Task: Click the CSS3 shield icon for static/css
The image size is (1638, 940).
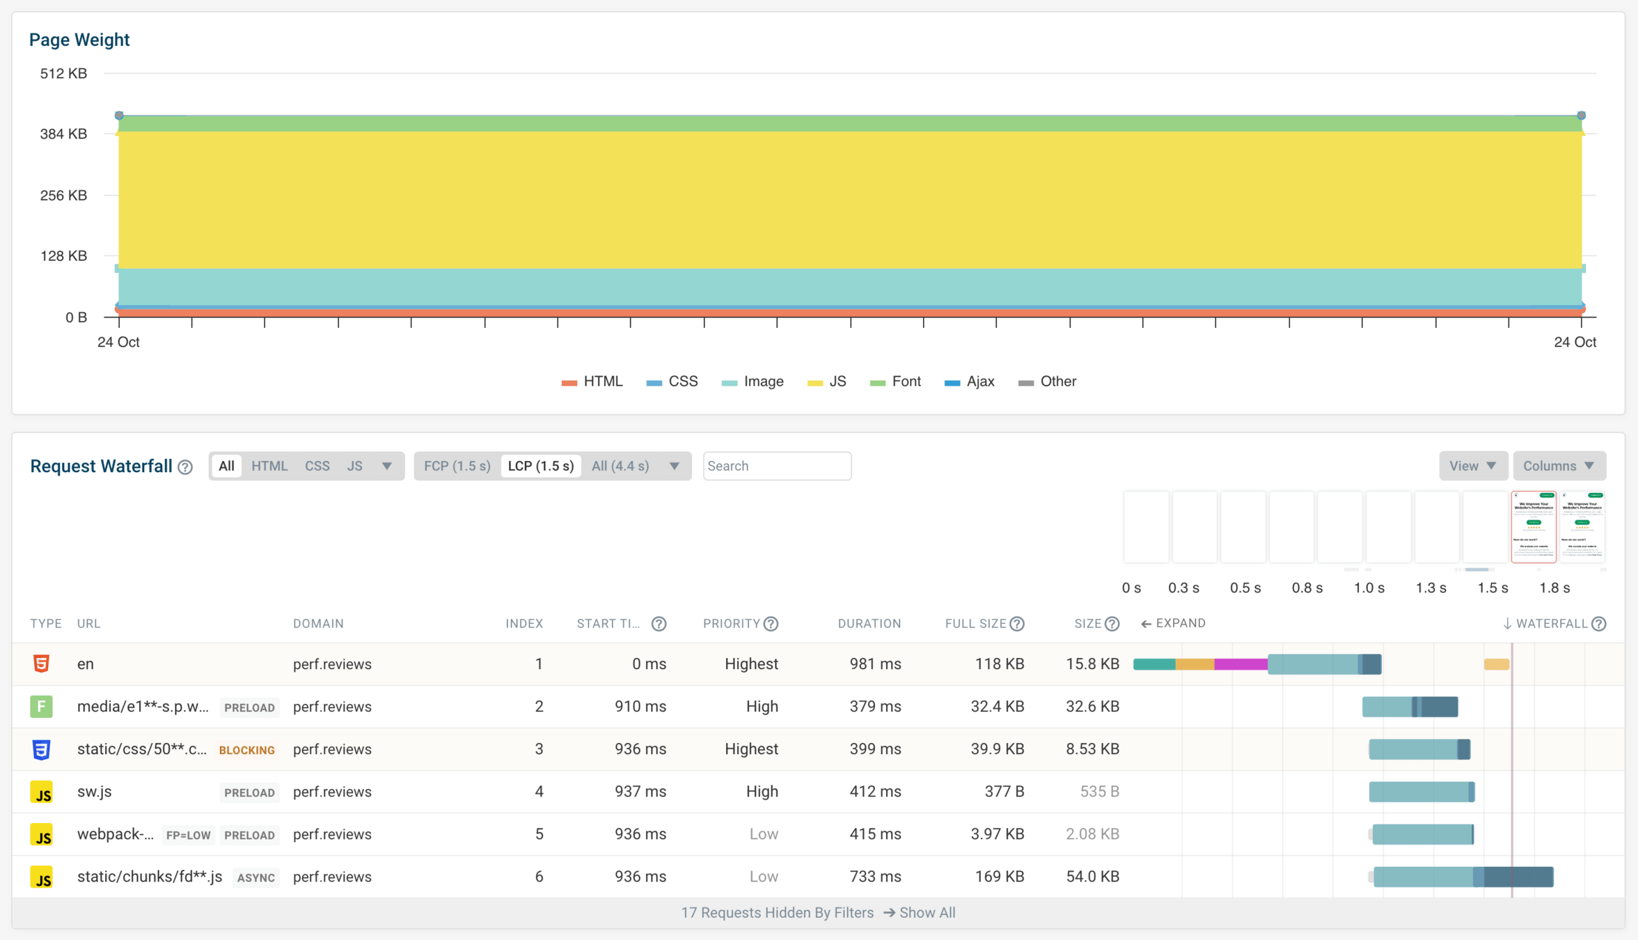Action: 42,749
